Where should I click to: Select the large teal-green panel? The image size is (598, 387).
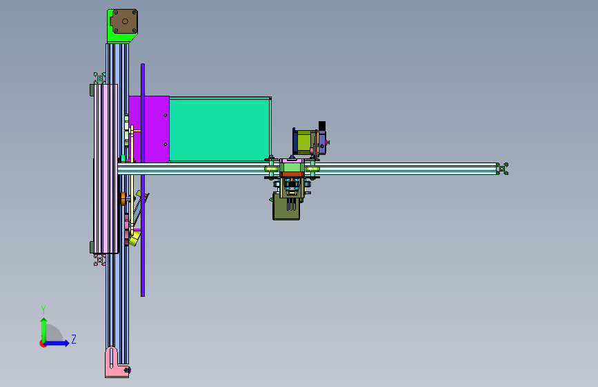[220, 129]
